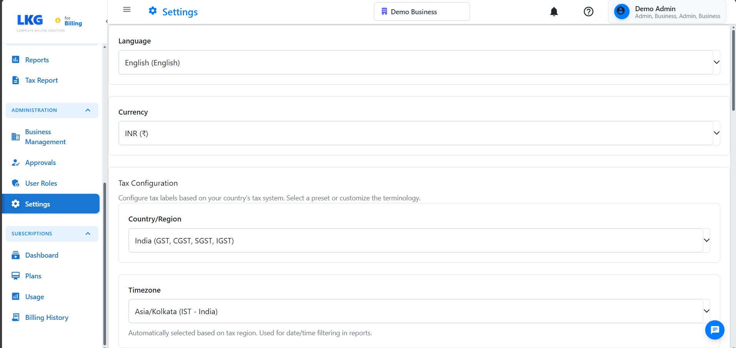Open the Language dropdown
This screenshot has width=736, height=348.
419,62
